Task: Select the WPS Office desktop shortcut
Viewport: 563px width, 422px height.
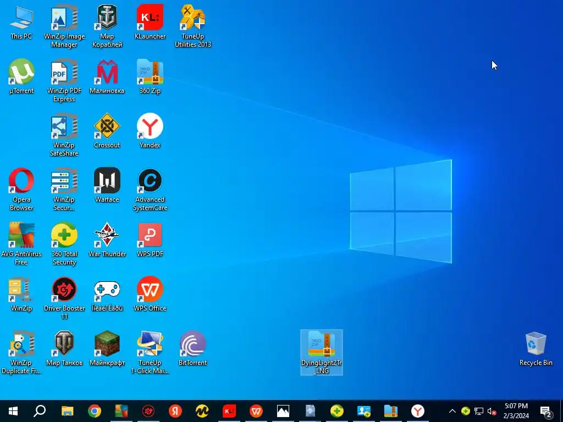Action: pyautogui.click(x=150, y=295)
